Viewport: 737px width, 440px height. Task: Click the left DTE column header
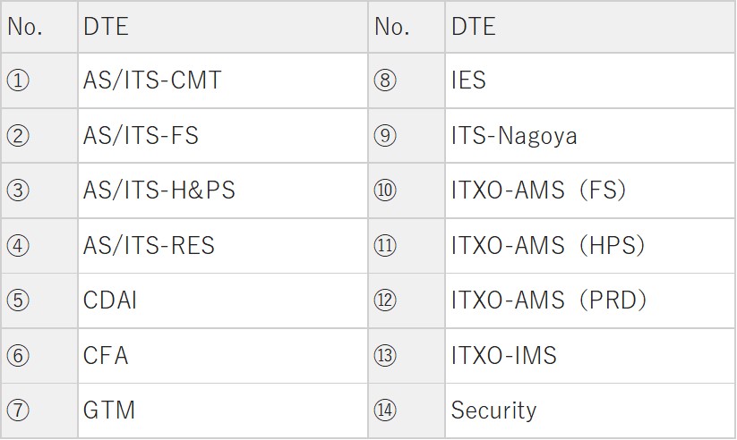tap(106, 27)
